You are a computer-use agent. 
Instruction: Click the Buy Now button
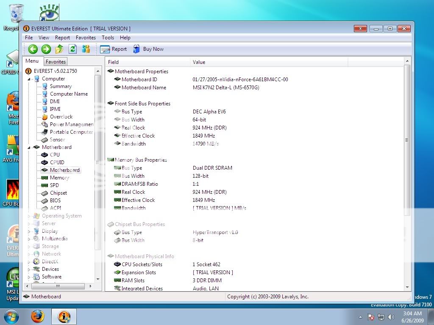148,49
